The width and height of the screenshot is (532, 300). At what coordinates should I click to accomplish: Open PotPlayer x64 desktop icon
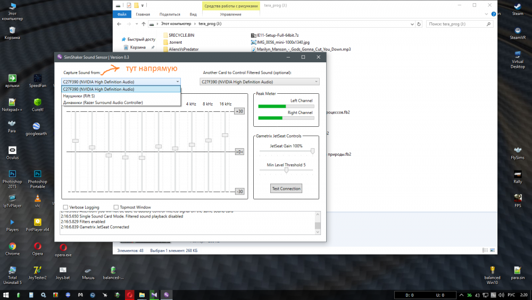(x=37, y=225)
